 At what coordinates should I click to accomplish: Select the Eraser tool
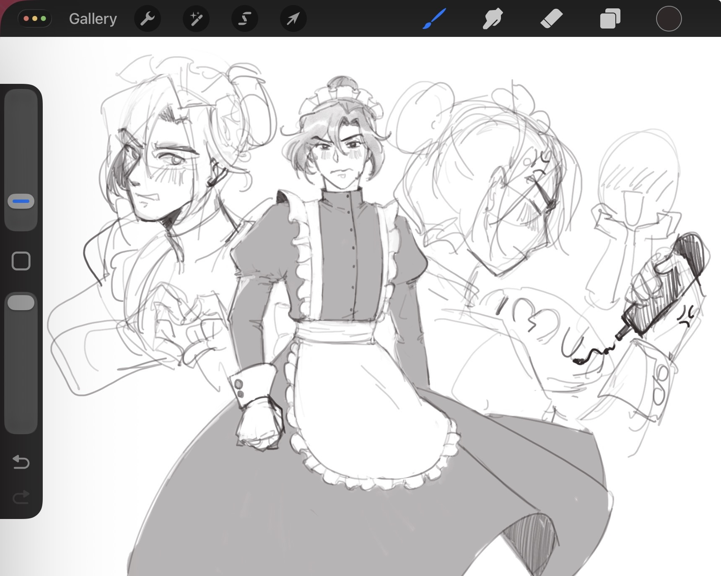(x=551, y=19)
